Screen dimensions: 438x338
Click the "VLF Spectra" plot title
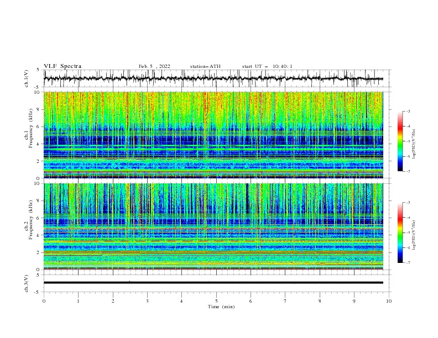click(x=62, y=66)
